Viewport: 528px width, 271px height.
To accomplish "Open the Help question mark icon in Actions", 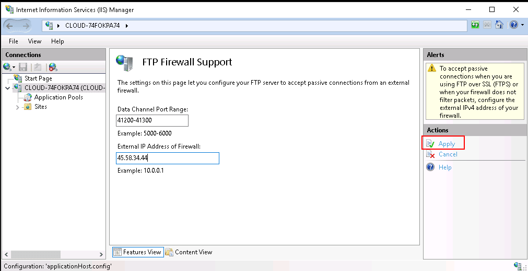I will 430,167.
